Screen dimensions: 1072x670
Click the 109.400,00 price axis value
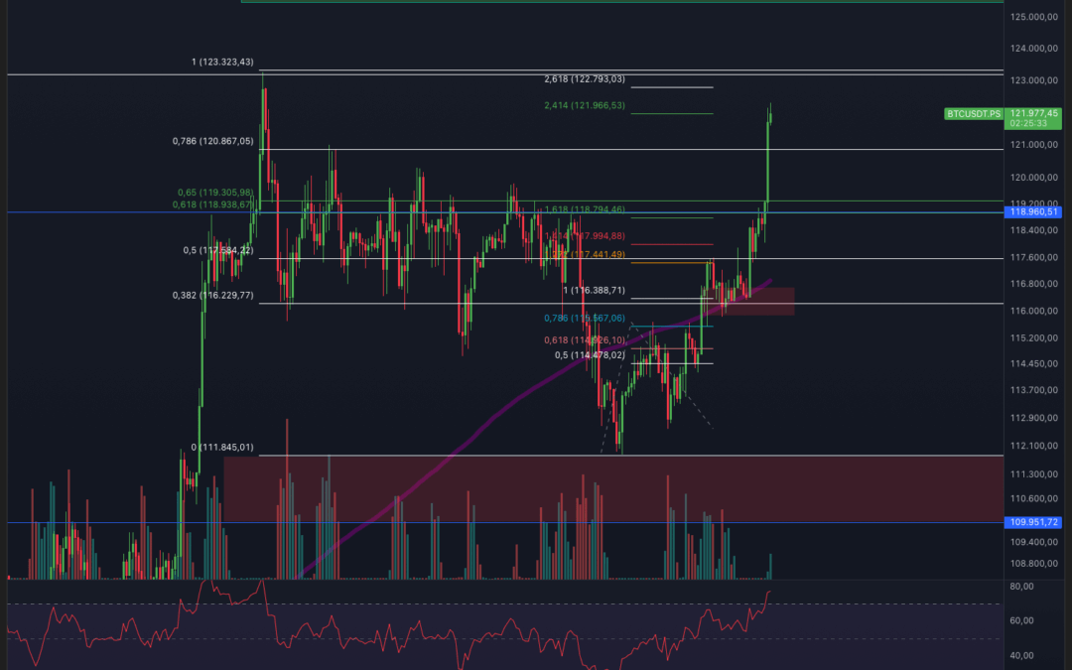(x=1033, y=542)
